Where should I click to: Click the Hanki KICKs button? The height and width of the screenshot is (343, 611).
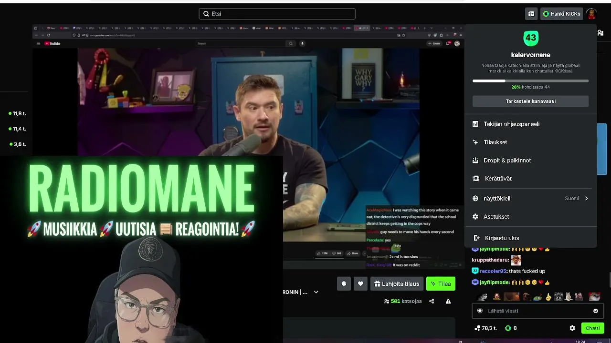pos(561,14)
